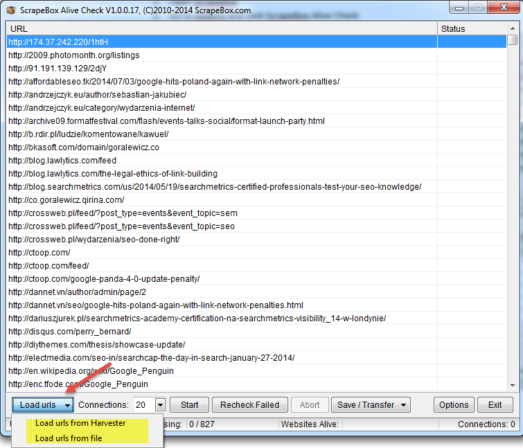
Task: Click Connections: 0 in status bar
Action: [x=486, y=424]
